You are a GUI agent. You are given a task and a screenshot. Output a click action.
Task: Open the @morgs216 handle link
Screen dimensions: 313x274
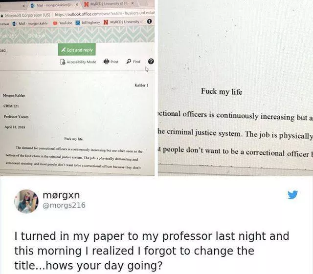tap(64, 205)
